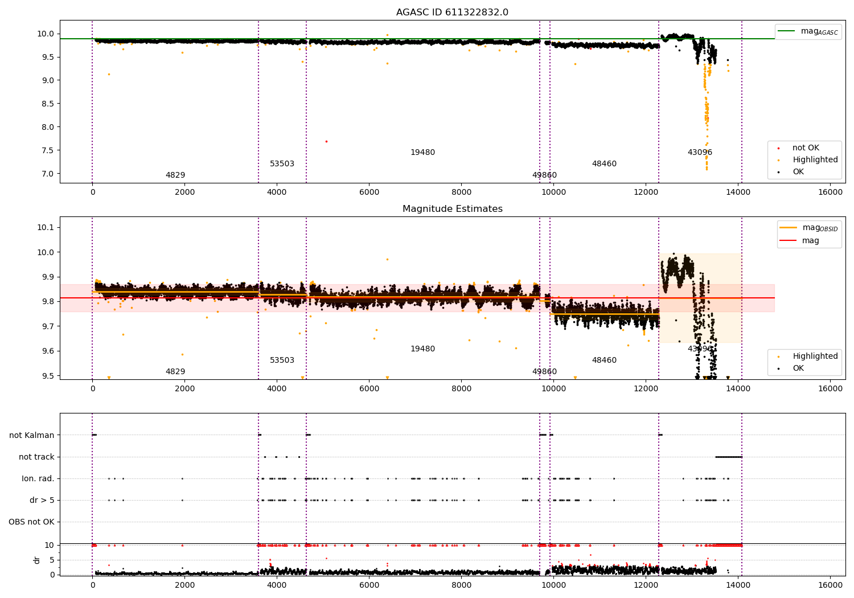Click the '7.0' y-tick in the top plot
The width and height of the screenshot is (854, 598).
48,174
